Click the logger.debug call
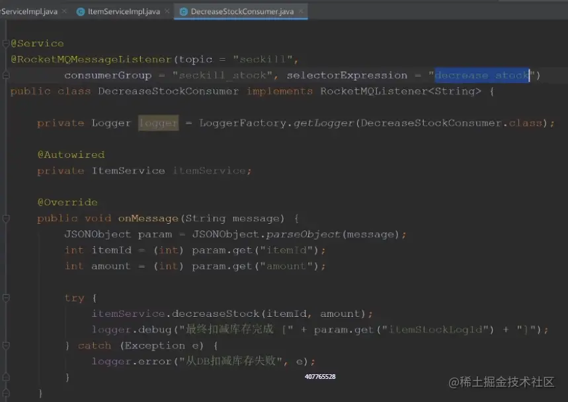 132,329
